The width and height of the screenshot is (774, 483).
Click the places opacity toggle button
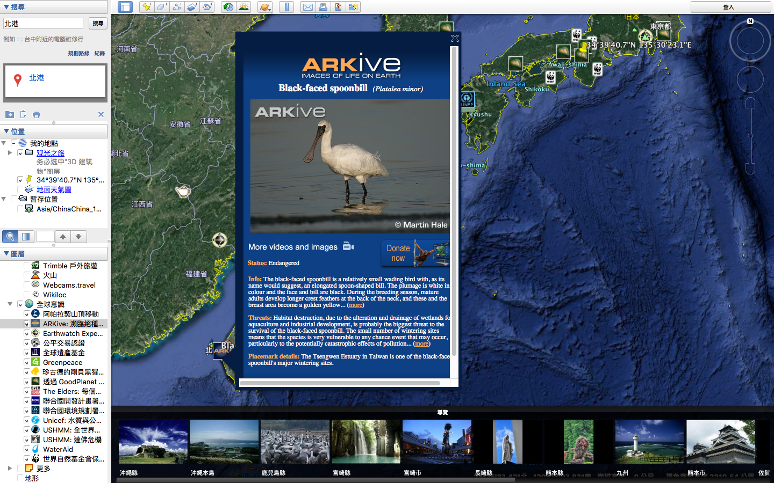(26, 236)
